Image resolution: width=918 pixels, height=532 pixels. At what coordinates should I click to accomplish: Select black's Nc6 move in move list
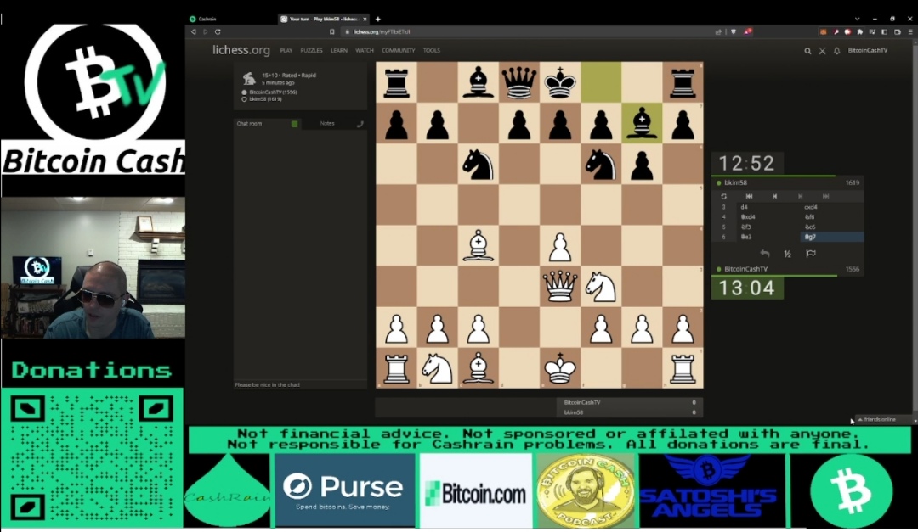[x=830, y=227]
